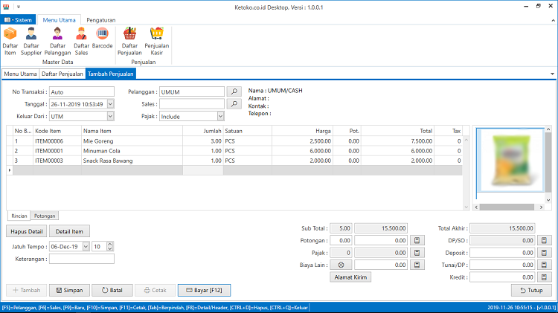Click the Tutup button
Image resolution: width=558 pixels, height=313 pixels.
(x=531, y=290)
